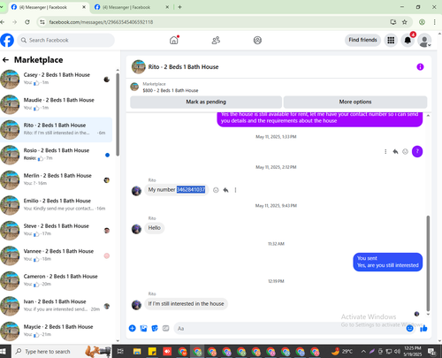Open the Home feed icon
Viewport: 442px width, 358px height.
(174, 40)
